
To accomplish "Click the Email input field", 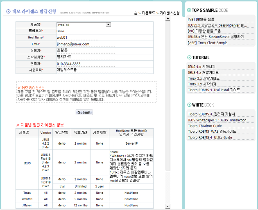I will 86,44.
